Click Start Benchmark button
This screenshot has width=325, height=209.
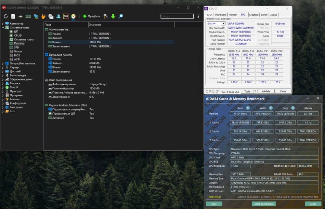pos(264,204)
